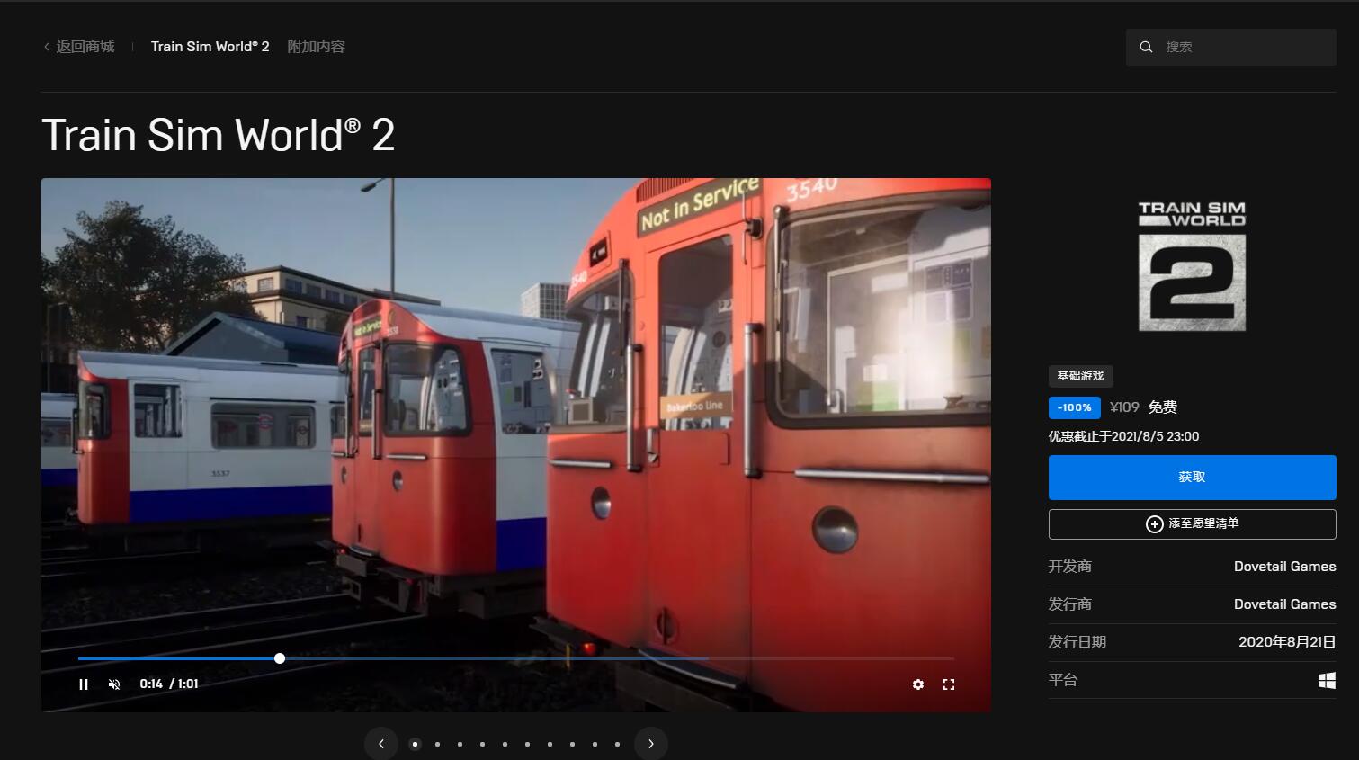Focus the 搜索 search field
The image size is (1359, 760).
[1231, 47]
